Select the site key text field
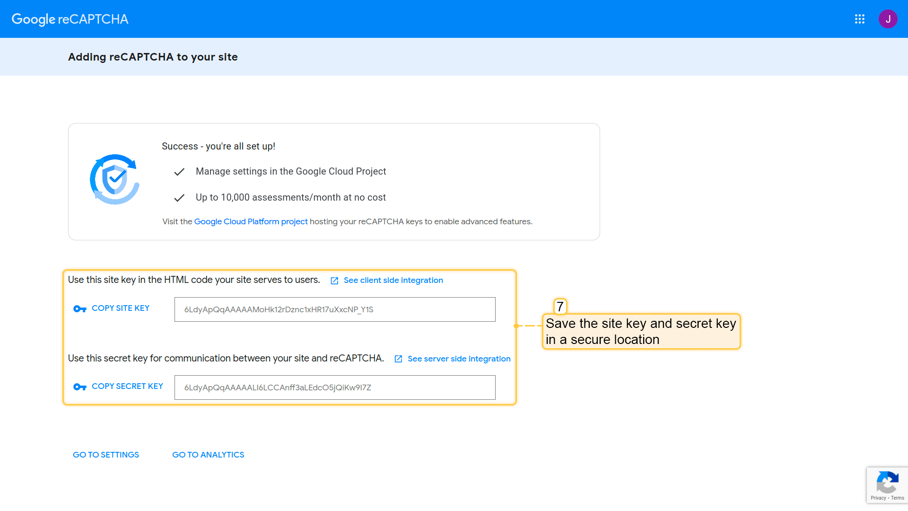 click(x=335, y=309)
